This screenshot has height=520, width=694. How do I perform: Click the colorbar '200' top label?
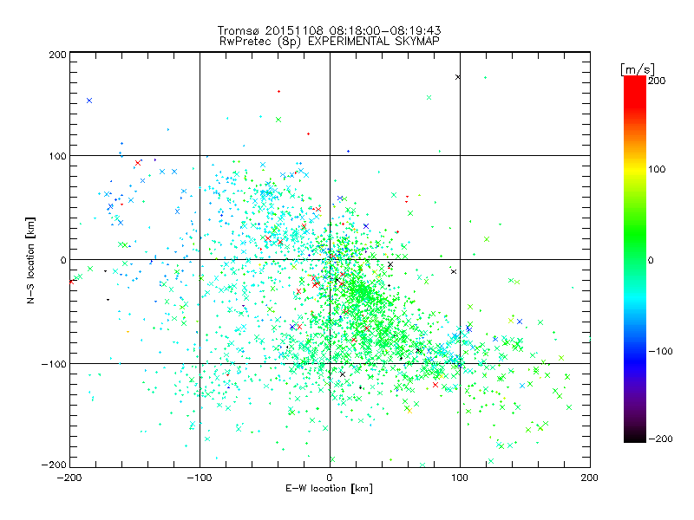coord(657,81)
